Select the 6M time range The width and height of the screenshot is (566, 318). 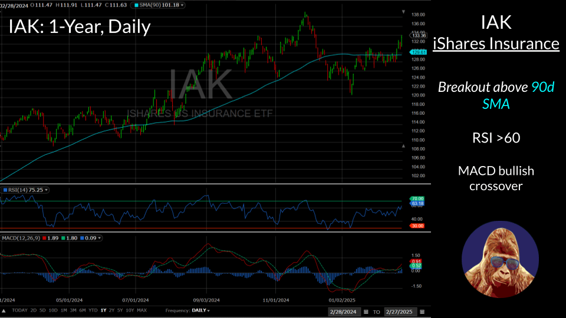(83, 310)
